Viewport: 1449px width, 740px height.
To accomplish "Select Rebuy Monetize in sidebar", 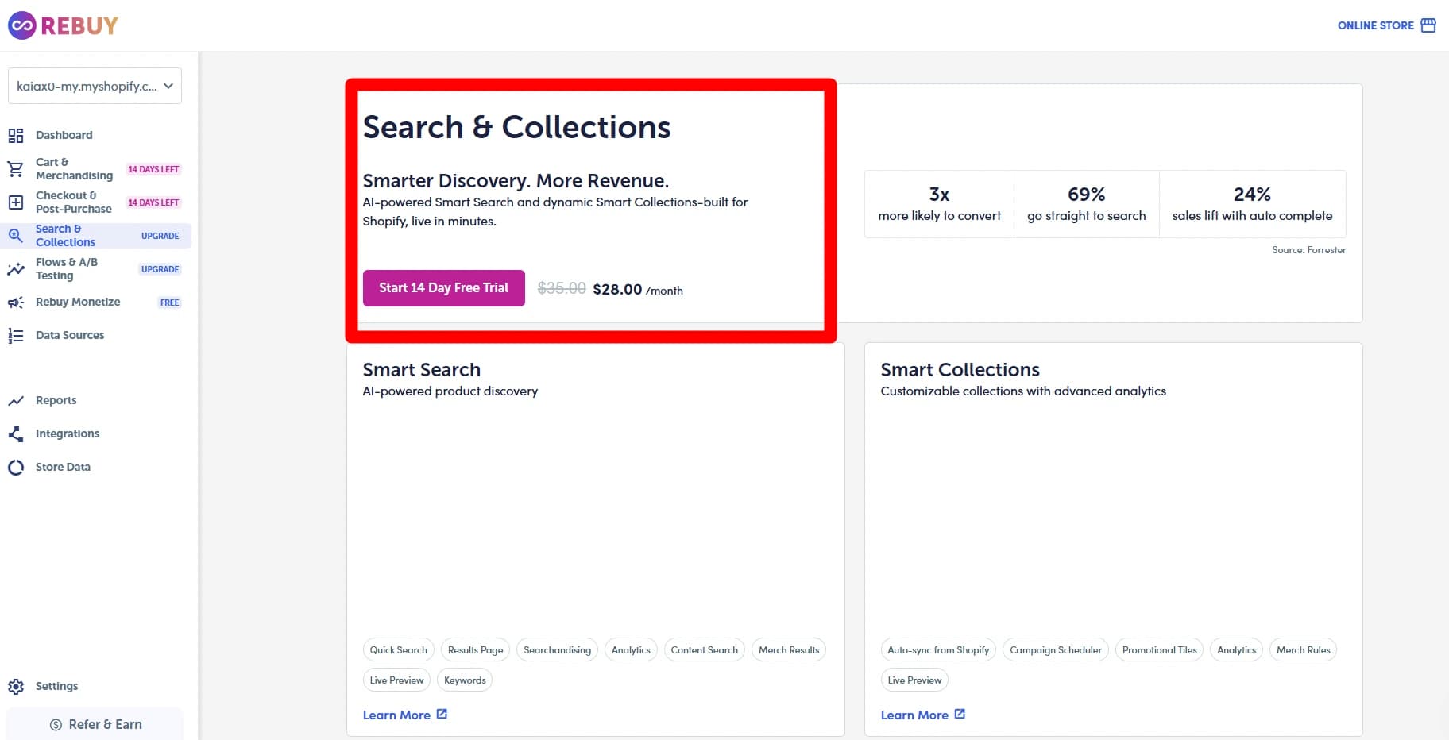I will pyautogui.click(x=78, y=302).
